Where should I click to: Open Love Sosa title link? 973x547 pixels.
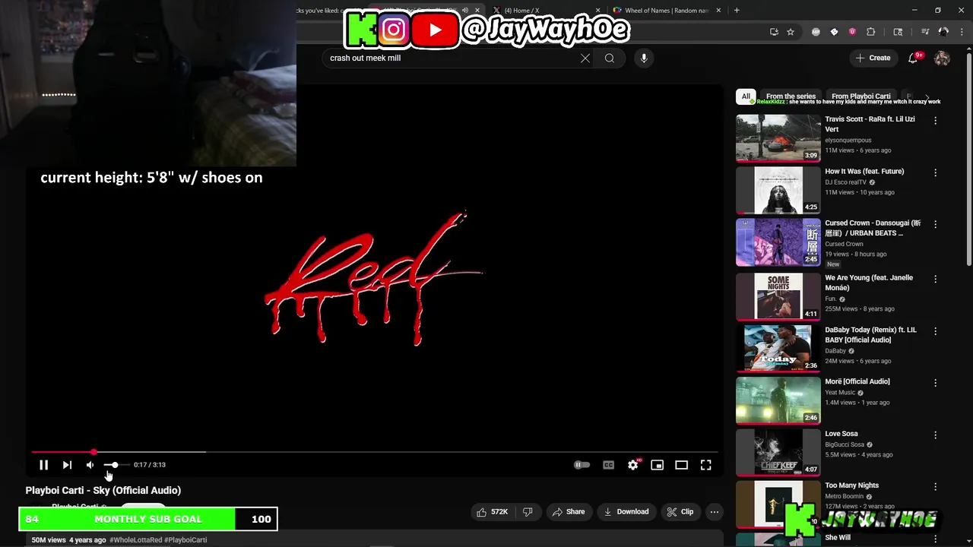(841, 434)
